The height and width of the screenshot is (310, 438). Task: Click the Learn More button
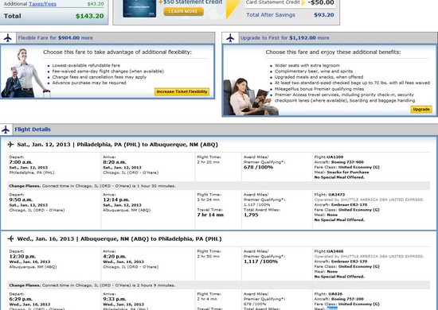(x=183, y=11)
